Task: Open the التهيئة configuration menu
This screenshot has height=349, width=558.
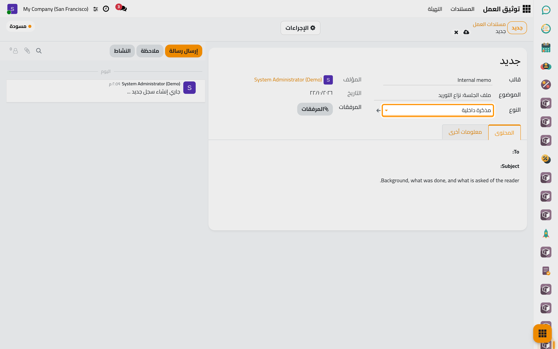Action: point(435,9)
